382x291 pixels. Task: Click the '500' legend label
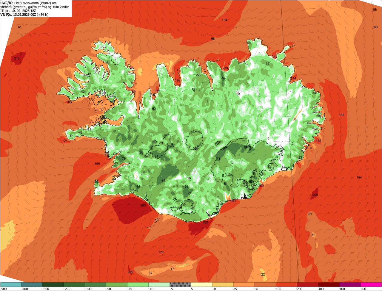click(x=363, y=289)
